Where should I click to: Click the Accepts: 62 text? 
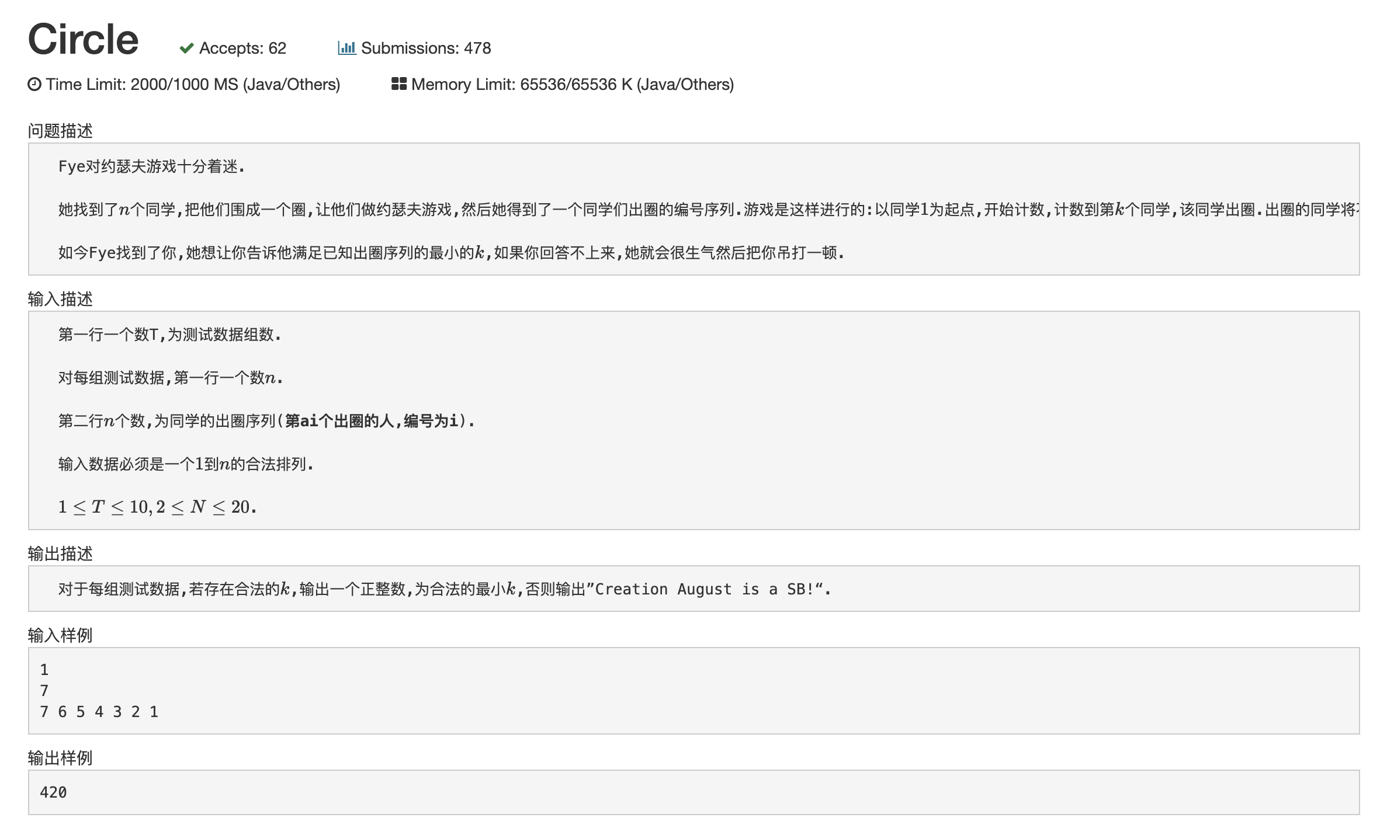pyautogui.click(x=242, y=48)
